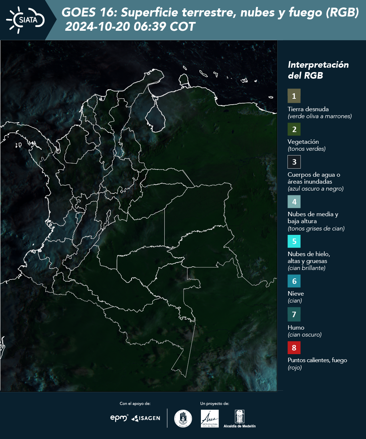Click the EPM sponsor logo
The width and height of the screenshot is (366, 439).
(x=119, y=418)
